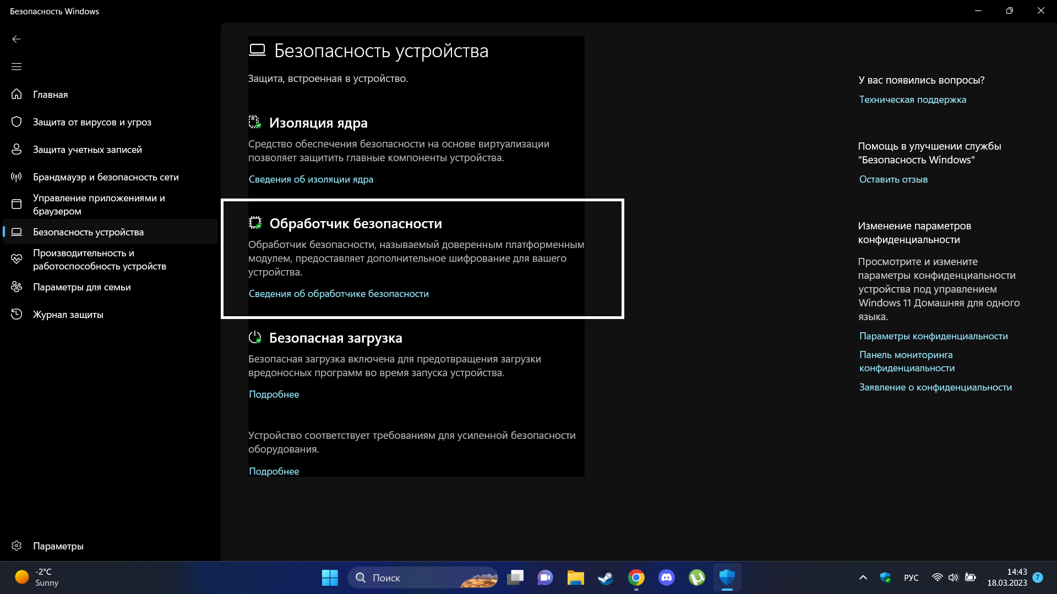Click the protection history clock icon
The height and width of the screenshot is (594, 1057).
click(x=17, y=314)
